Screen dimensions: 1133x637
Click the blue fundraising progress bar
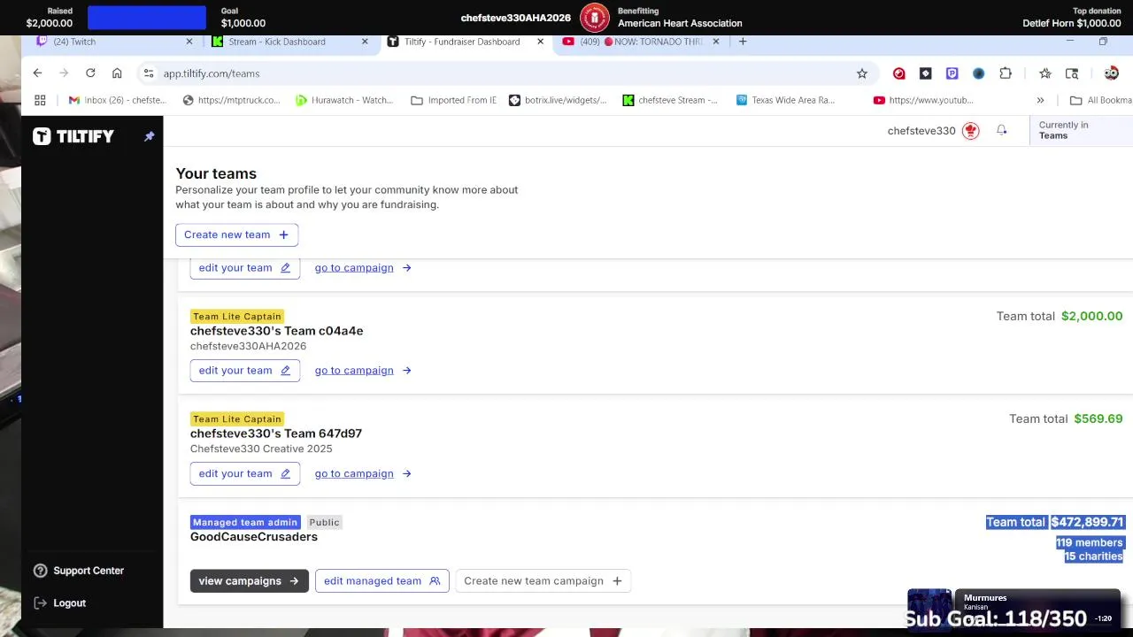tap(147, 18)
